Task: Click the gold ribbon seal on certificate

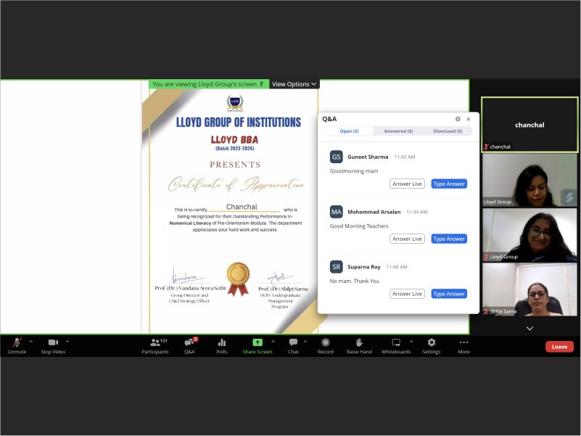Action: 238,279
